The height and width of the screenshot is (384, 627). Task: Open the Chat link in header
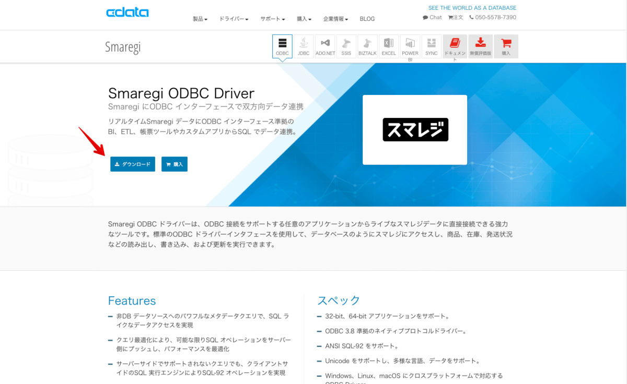[432, 17]
